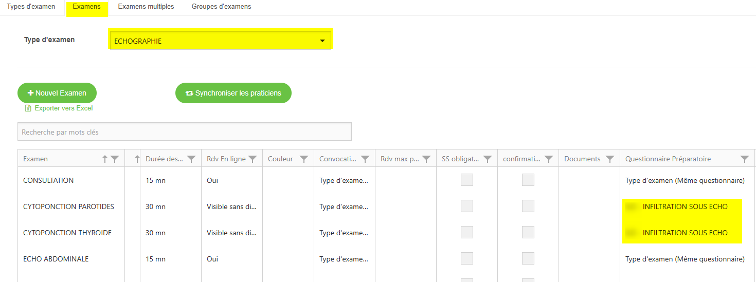
Task: Open the Type d'examen ECHOGRAPHIE dropdown
Action: point(221,41)
